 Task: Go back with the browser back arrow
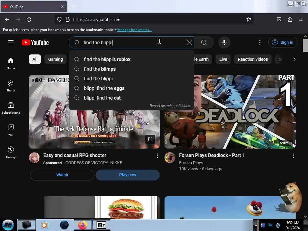click(x=7, y=20)
